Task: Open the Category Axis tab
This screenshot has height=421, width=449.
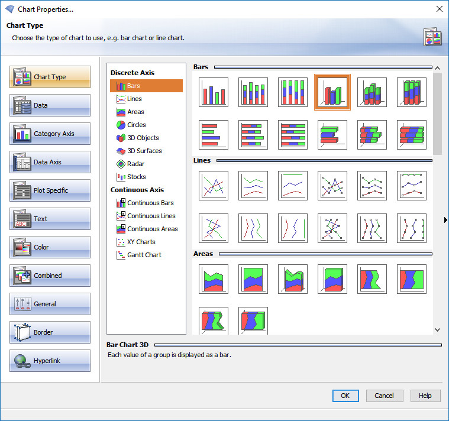Action: [x=50, y=134]
